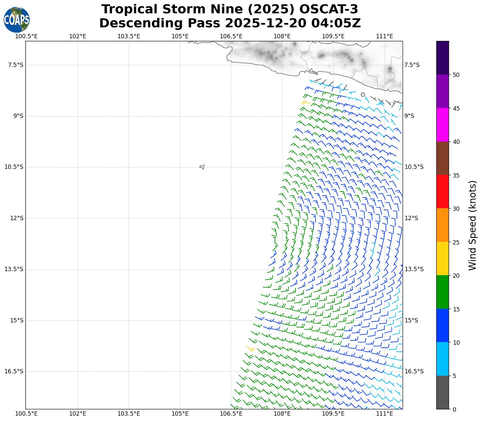Click the 105°E label on top axis
This screenshot has width=482, height=421.
coord(180,36)
